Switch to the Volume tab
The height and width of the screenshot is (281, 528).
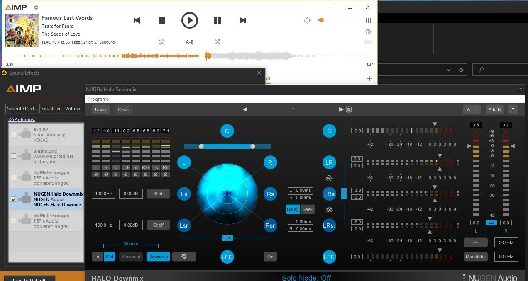[73, 109]
